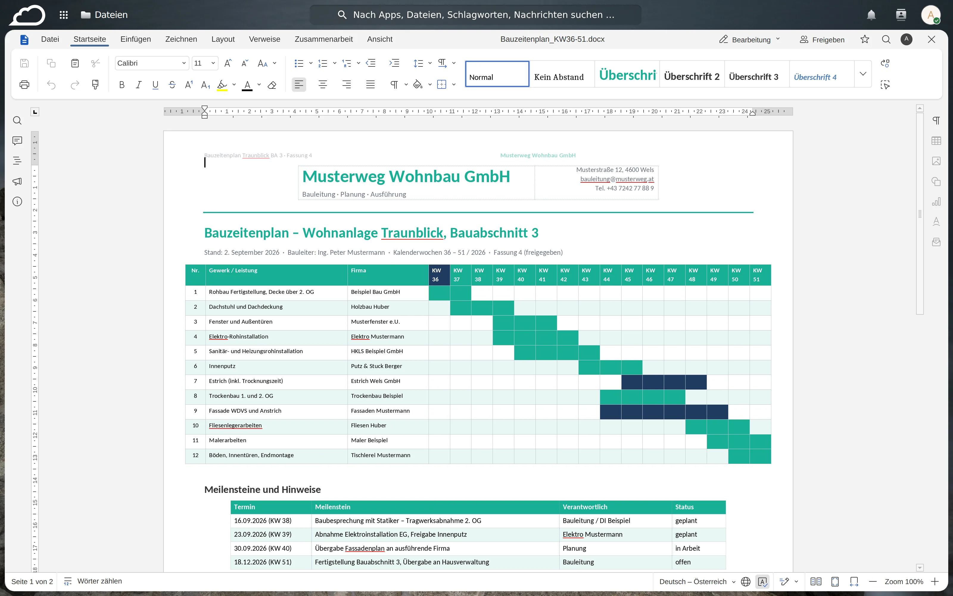Click the Decrease Indent icon

(370, 63)
